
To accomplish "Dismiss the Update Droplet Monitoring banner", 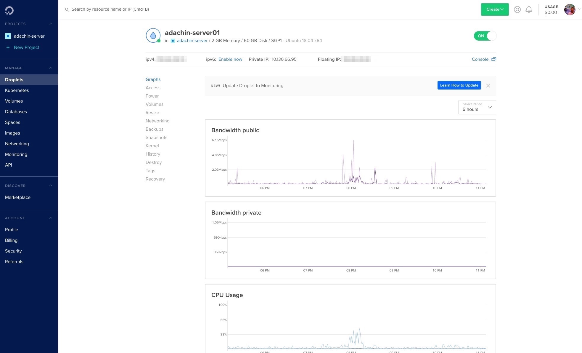I will pyautogui.click(x=488, y=86).
